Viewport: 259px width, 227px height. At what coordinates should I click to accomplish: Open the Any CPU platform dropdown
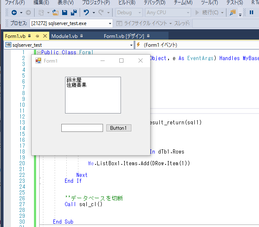pos(168,13)
